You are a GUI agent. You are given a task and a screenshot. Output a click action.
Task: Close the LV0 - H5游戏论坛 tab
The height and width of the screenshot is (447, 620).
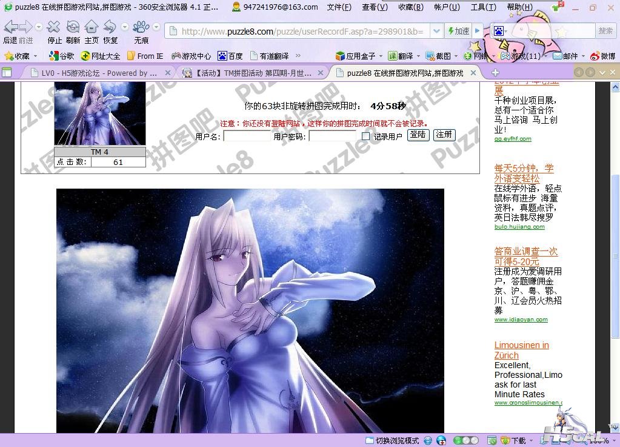pyautogui.click(x=168, y=73)
